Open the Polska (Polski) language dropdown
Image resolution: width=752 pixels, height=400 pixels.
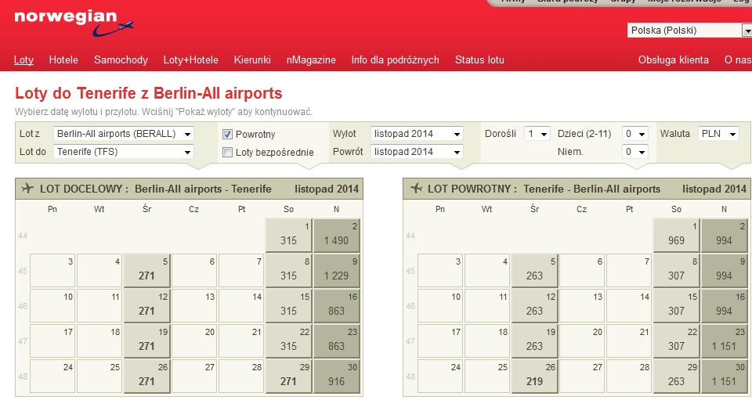pyautogui.click(x=689, y=31)
